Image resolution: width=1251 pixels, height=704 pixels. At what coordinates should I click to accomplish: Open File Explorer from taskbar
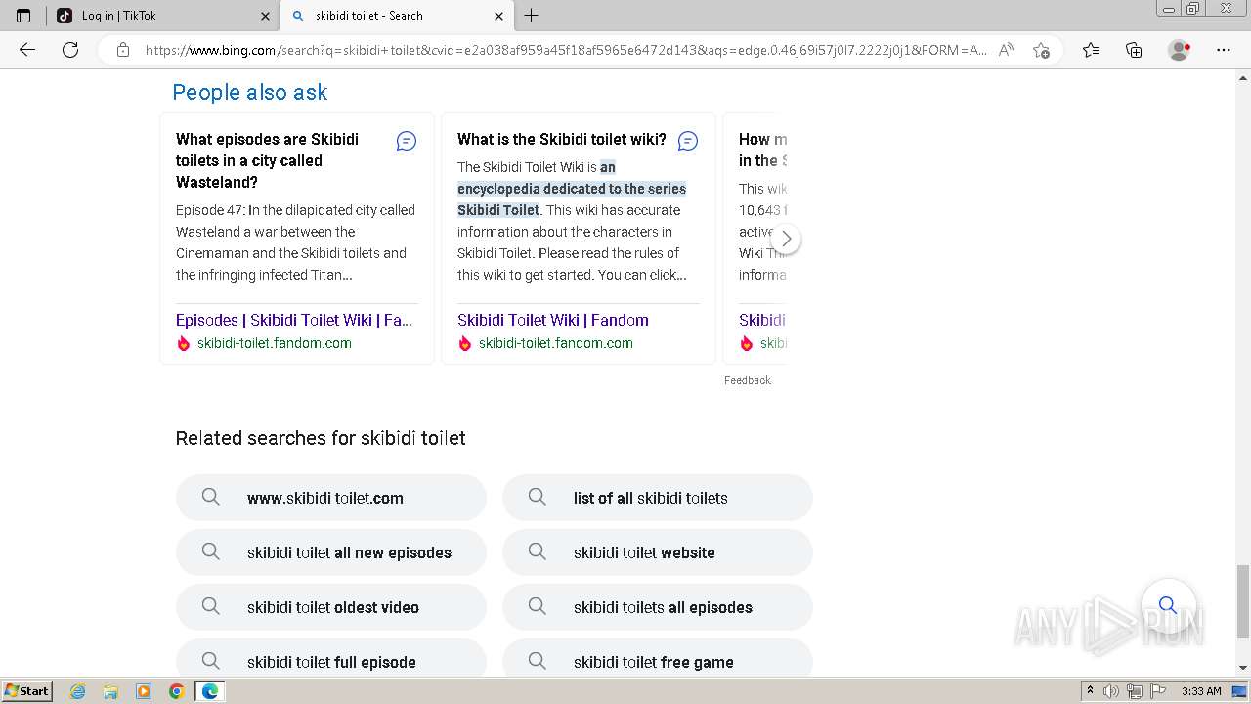(x=110, y=691)
